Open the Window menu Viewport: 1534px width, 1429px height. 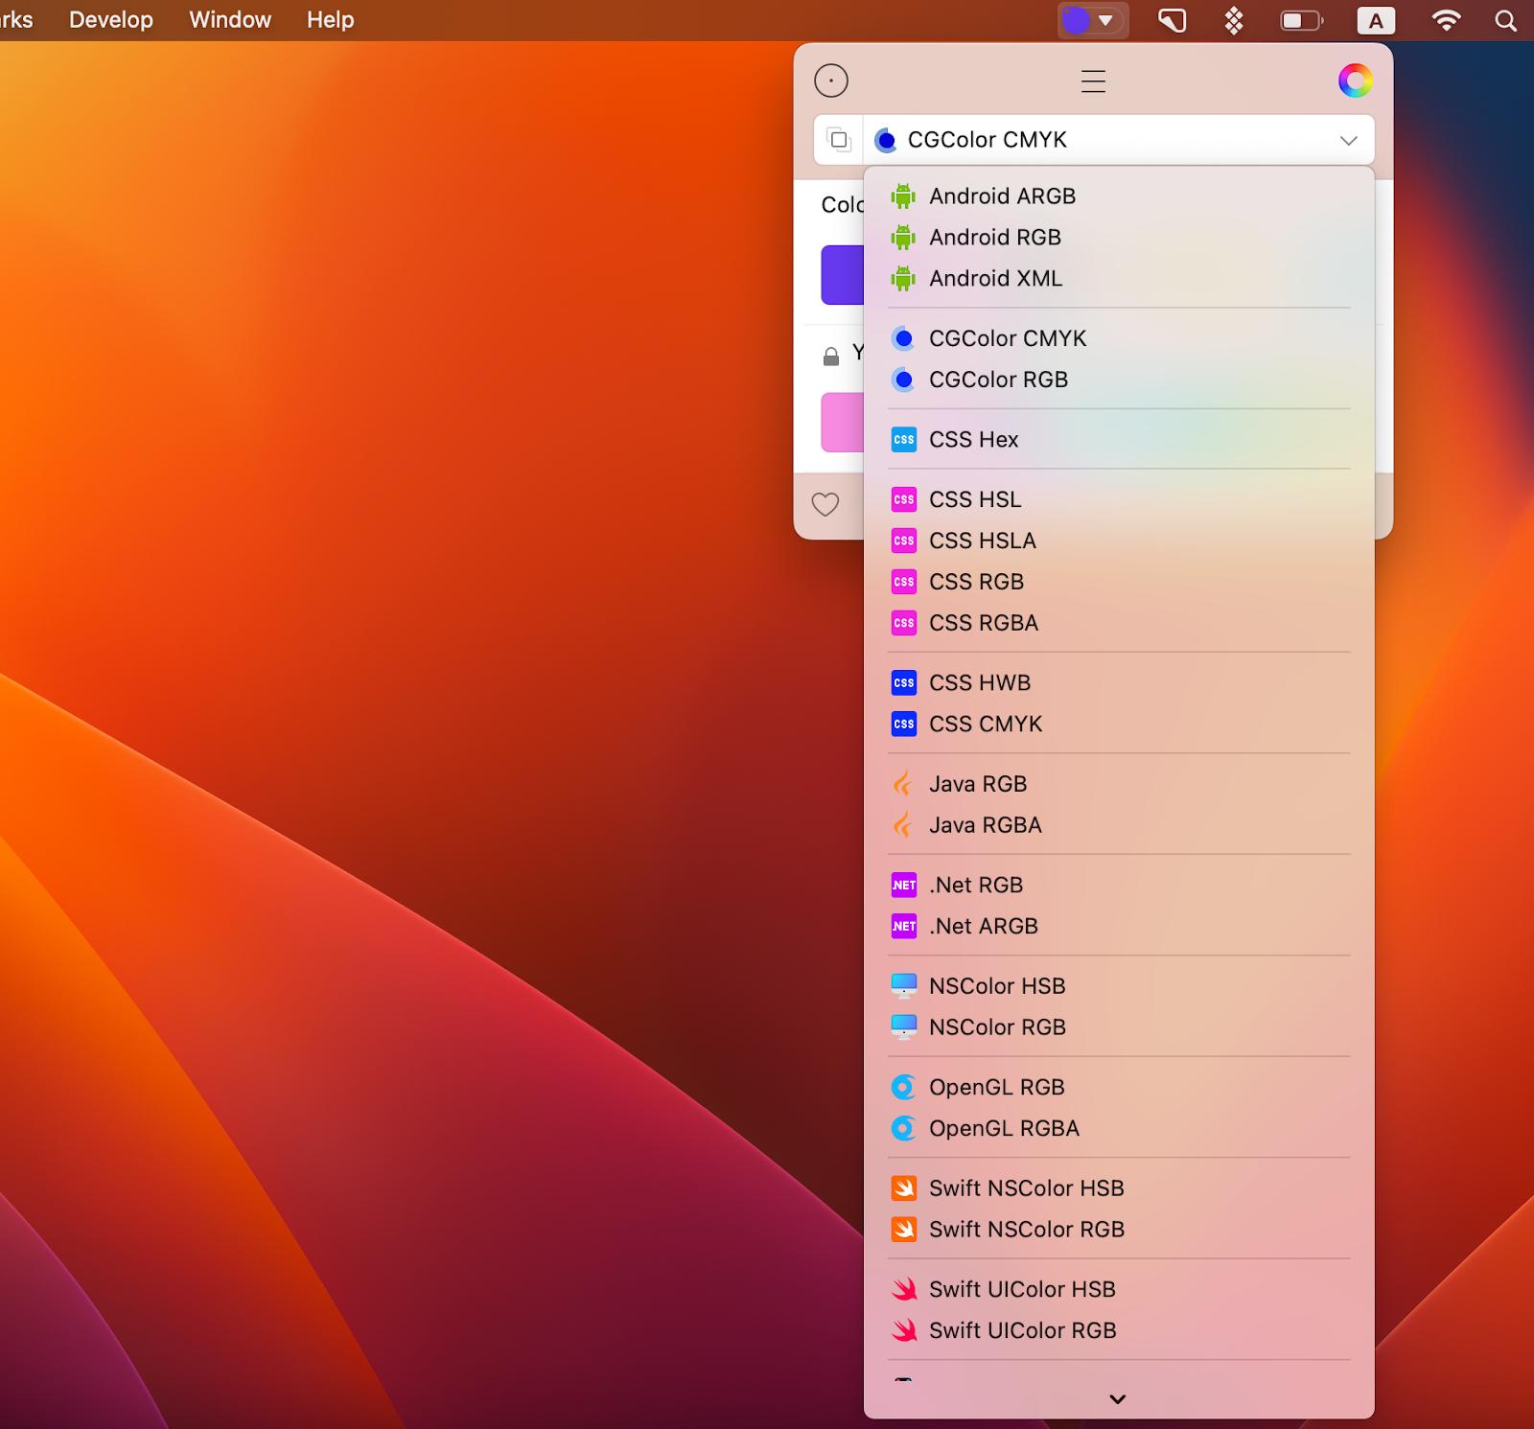coord(228,19)
